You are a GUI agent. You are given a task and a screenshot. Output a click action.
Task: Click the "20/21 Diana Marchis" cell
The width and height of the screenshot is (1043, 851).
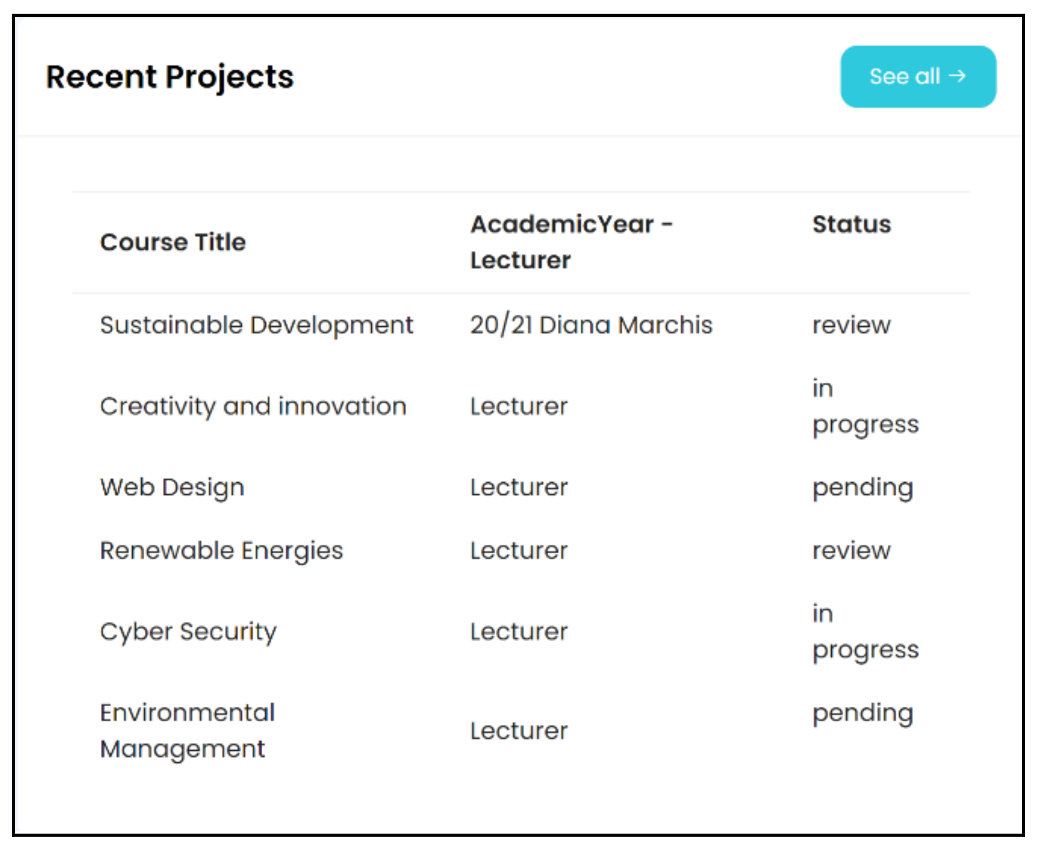(591, 325)
